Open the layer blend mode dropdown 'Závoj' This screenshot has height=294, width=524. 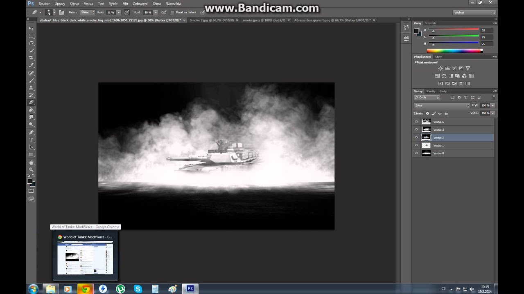[x=442, y=105]
